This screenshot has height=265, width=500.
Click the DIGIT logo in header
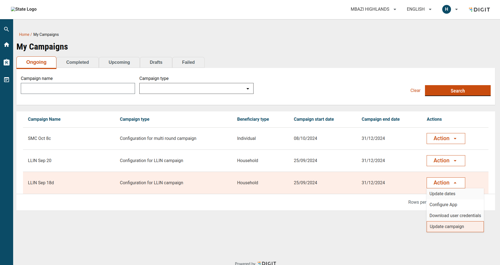click(x=479, y=10)
